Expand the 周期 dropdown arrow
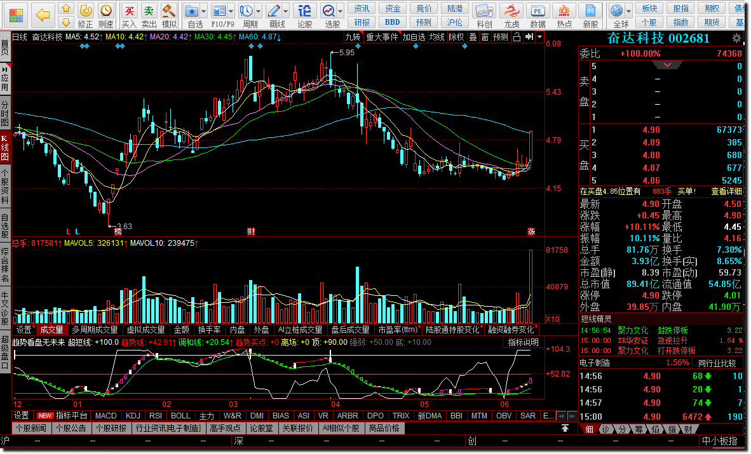The image size is (751, 454). [258, 11]
